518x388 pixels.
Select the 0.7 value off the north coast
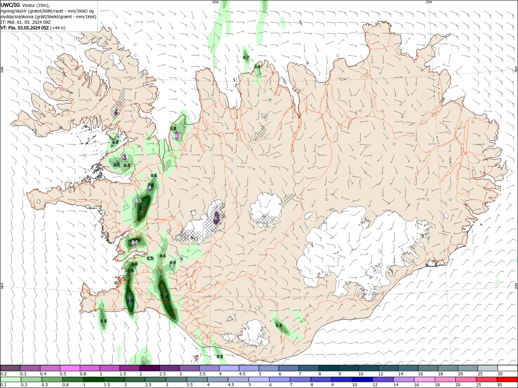coord(246,58)
